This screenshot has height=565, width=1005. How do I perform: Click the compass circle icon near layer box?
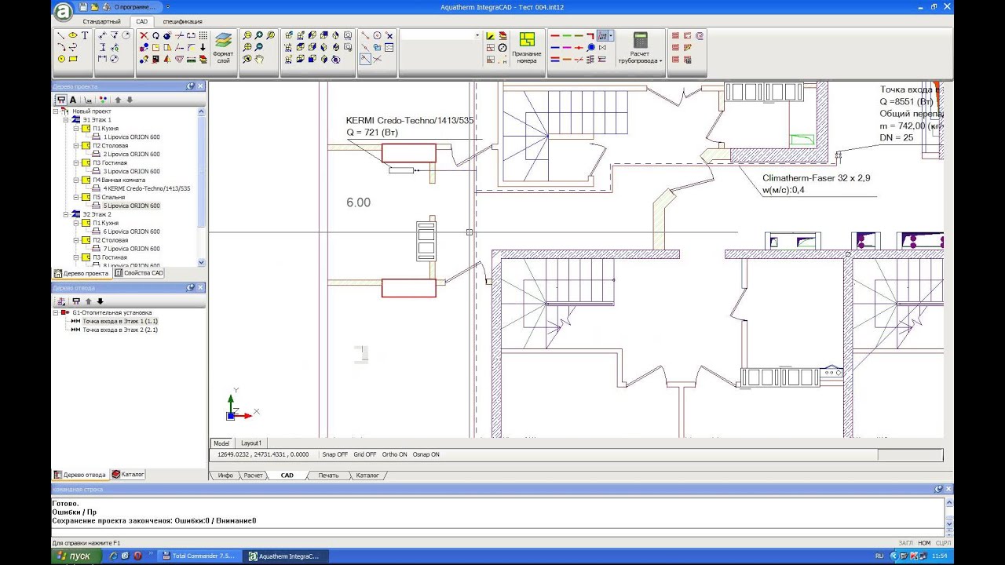502,47
